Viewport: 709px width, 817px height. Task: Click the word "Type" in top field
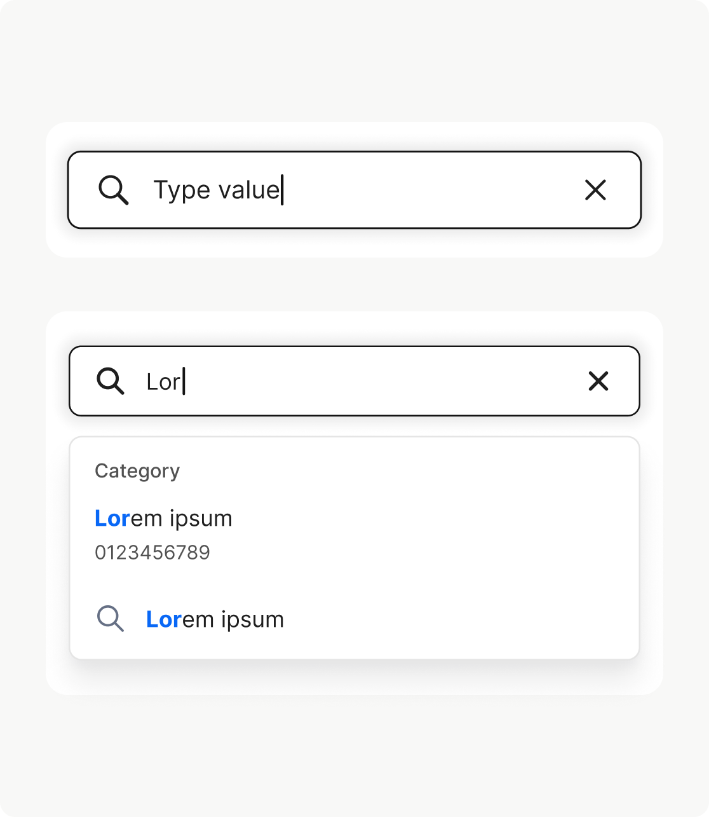pos(182,190)
